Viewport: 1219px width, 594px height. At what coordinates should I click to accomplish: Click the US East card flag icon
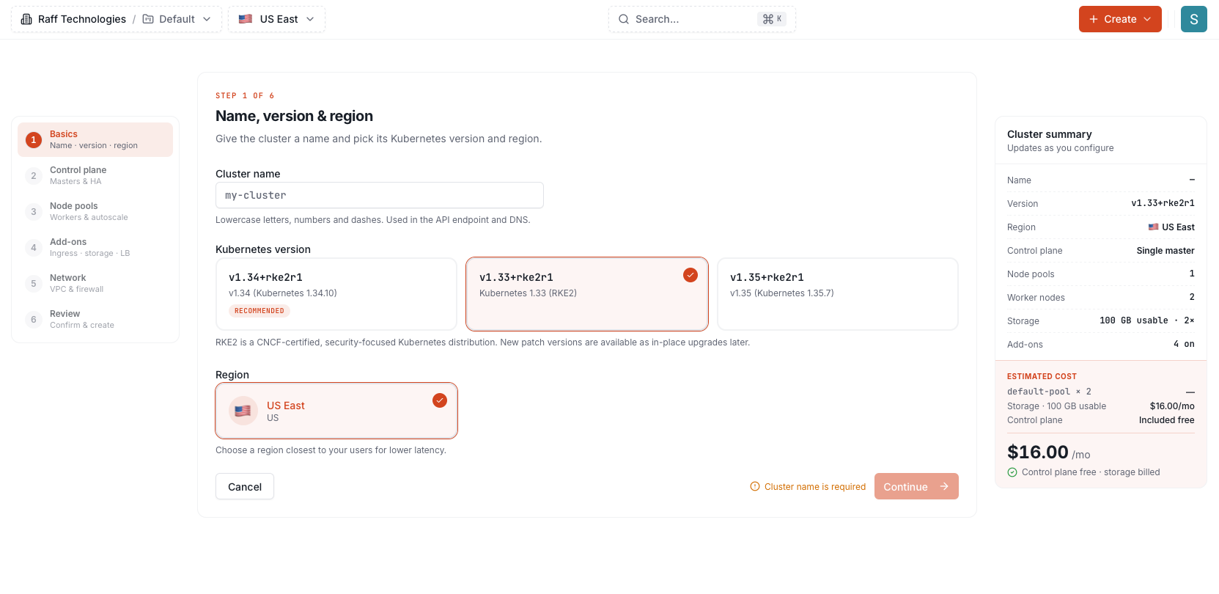(243, 411)
